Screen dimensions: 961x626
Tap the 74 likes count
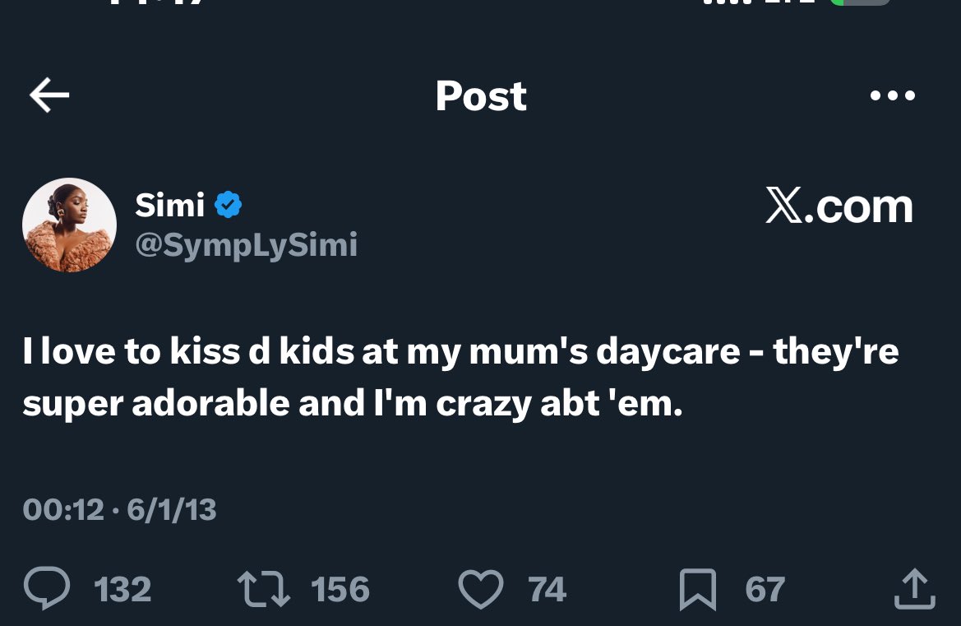click(x=547, y=590)
